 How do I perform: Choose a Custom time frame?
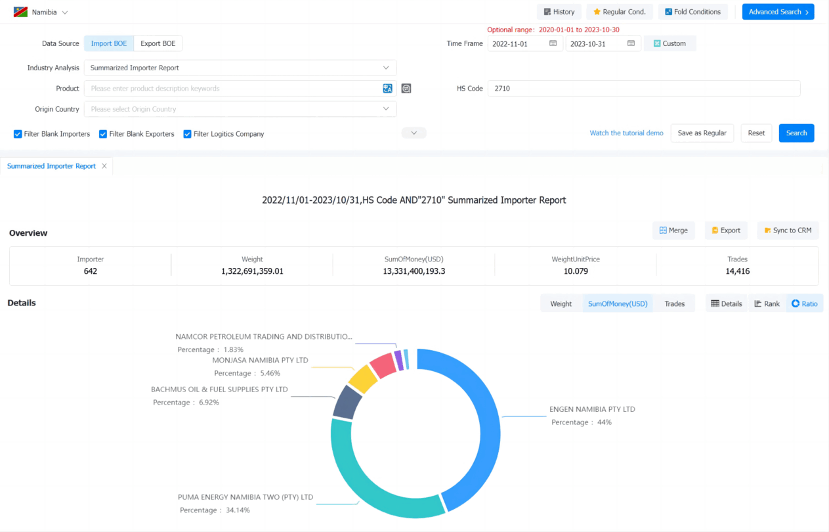(x=670, y=43)
